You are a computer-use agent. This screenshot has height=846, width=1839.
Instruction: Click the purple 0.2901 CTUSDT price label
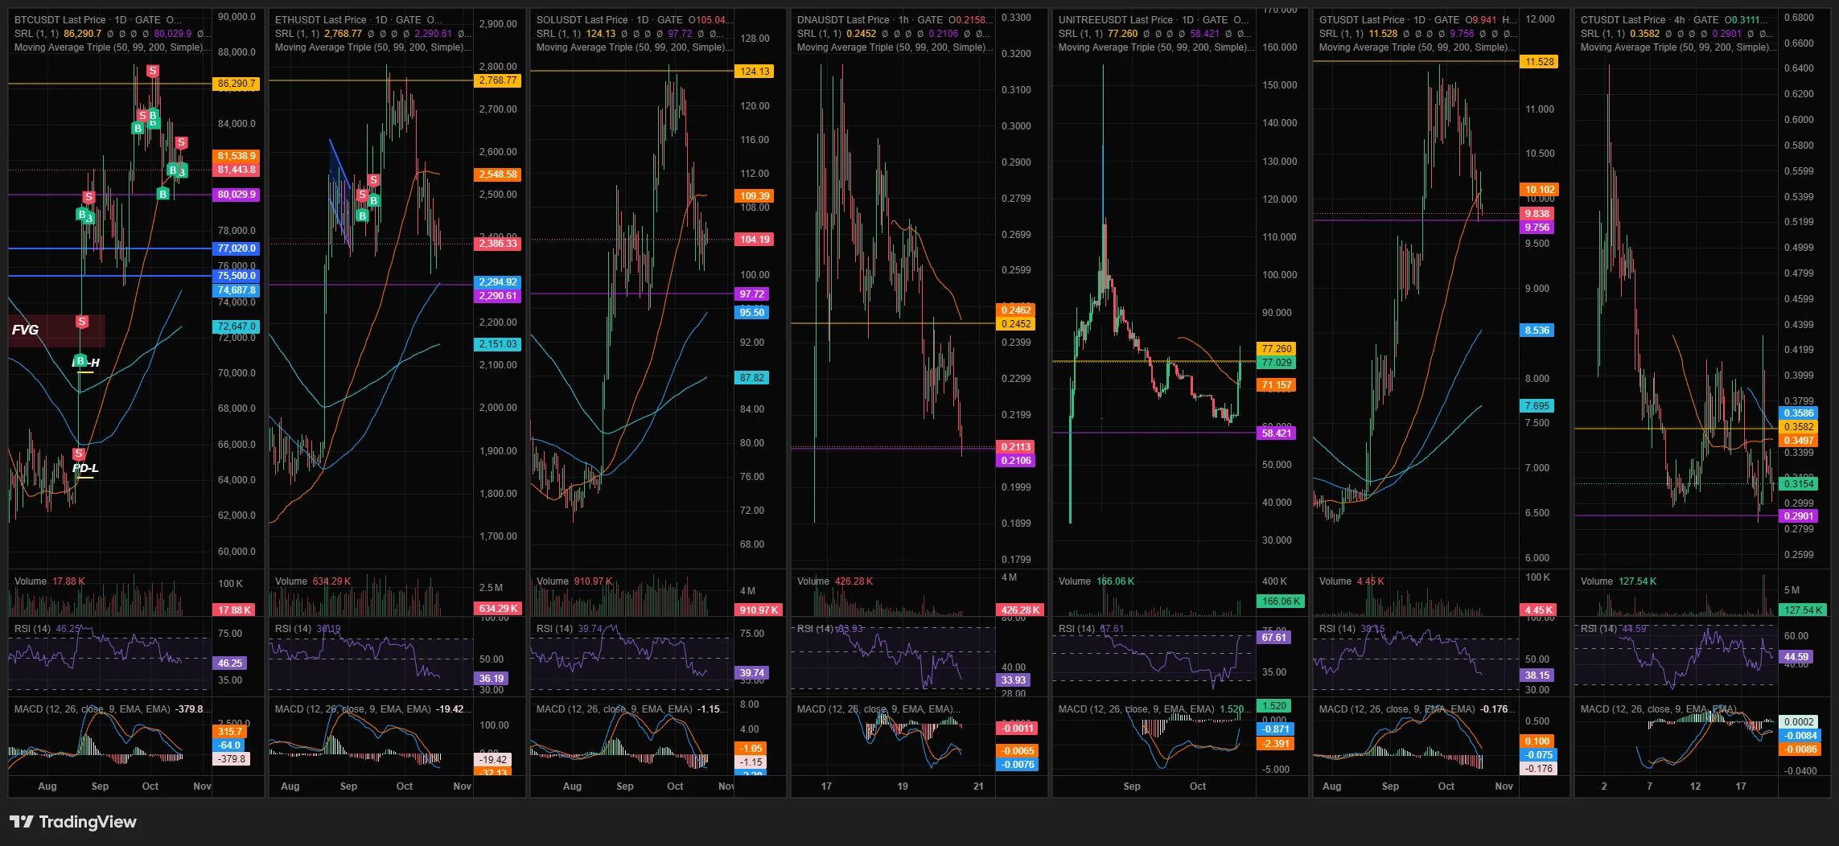1799,516
